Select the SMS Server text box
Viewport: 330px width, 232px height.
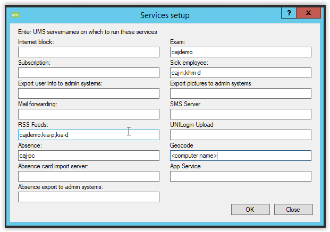pos(240,114)
